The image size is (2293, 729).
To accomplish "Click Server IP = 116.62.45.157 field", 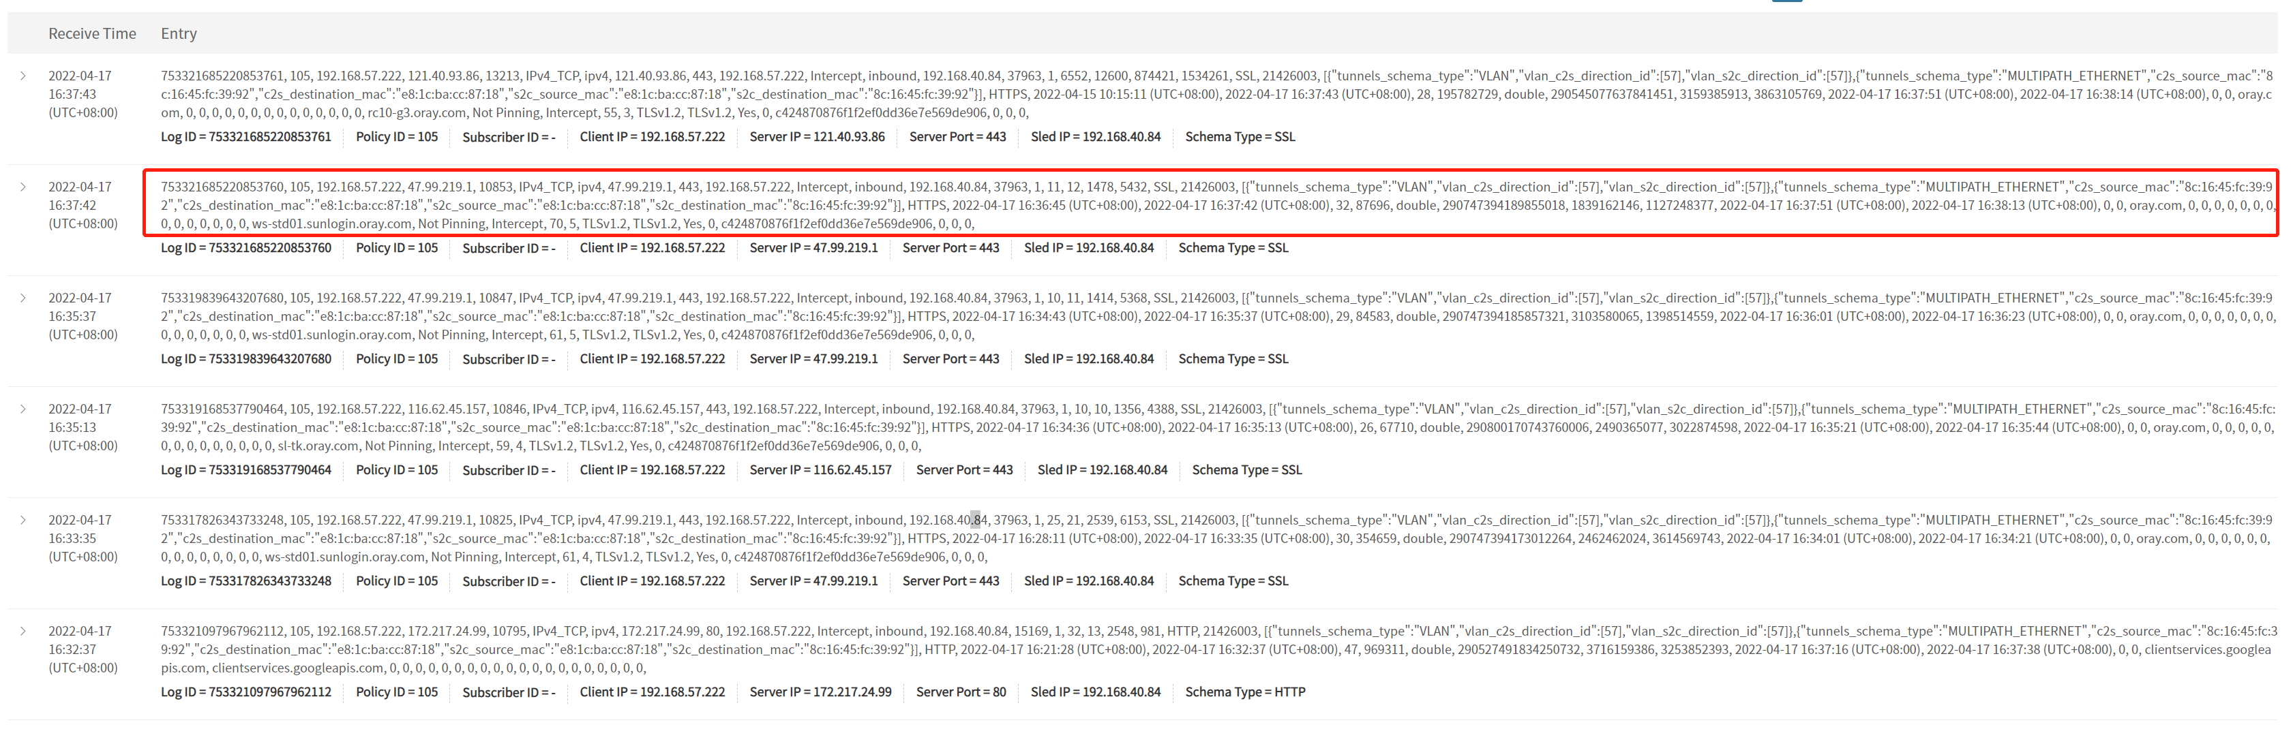I will [x=820, y=470].
